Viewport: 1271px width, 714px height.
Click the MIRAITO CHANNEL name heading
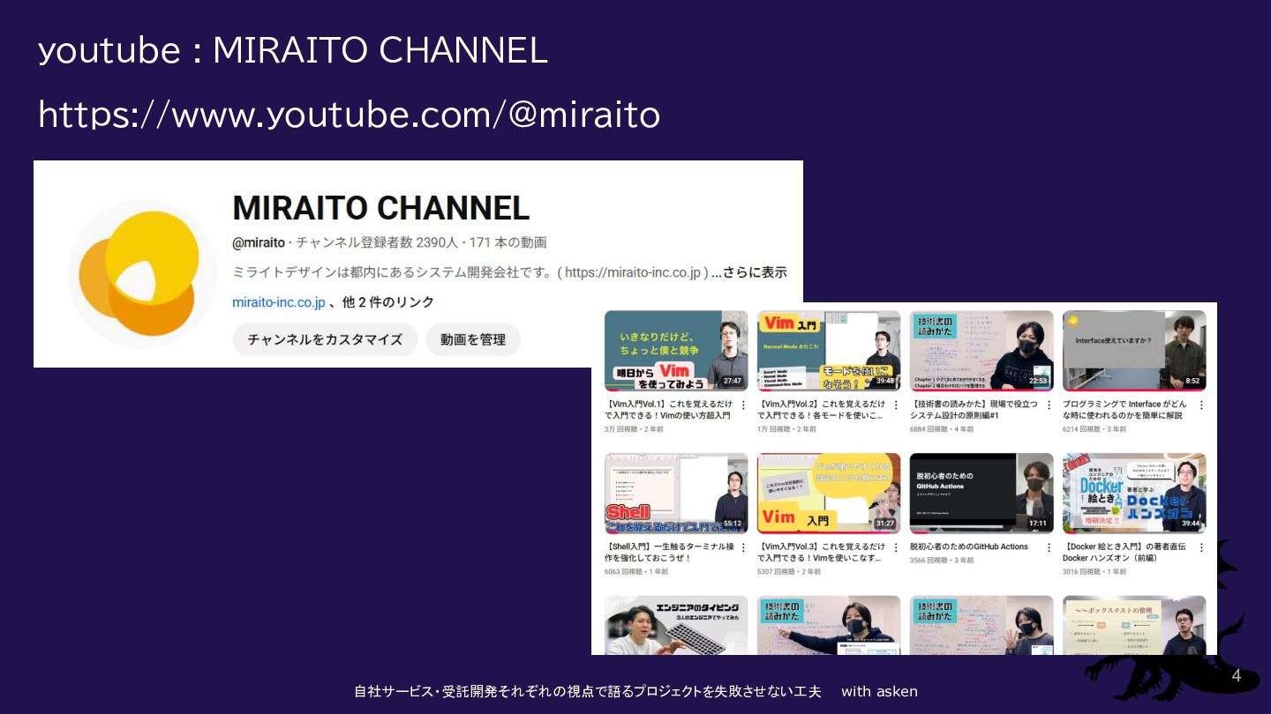(x=380, y=208)
